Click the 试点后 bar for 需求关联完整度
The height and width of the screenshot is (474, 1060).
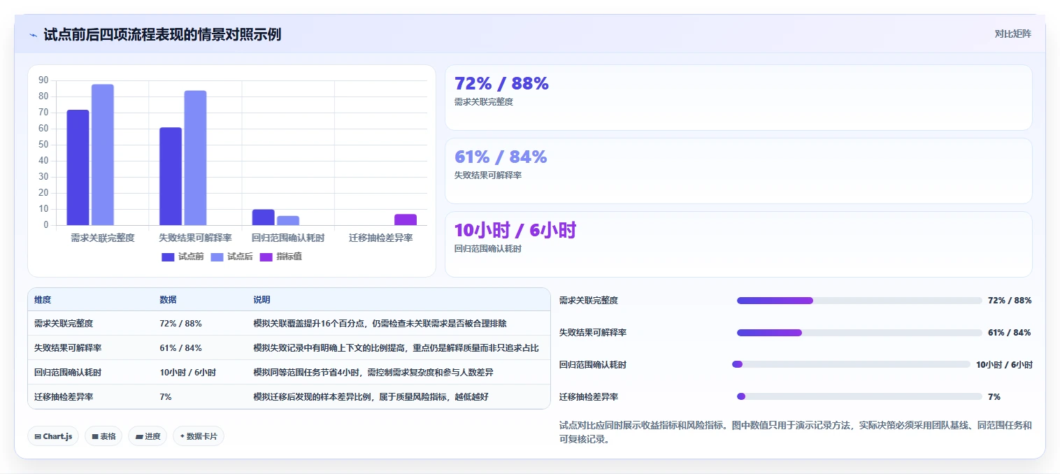102,155
